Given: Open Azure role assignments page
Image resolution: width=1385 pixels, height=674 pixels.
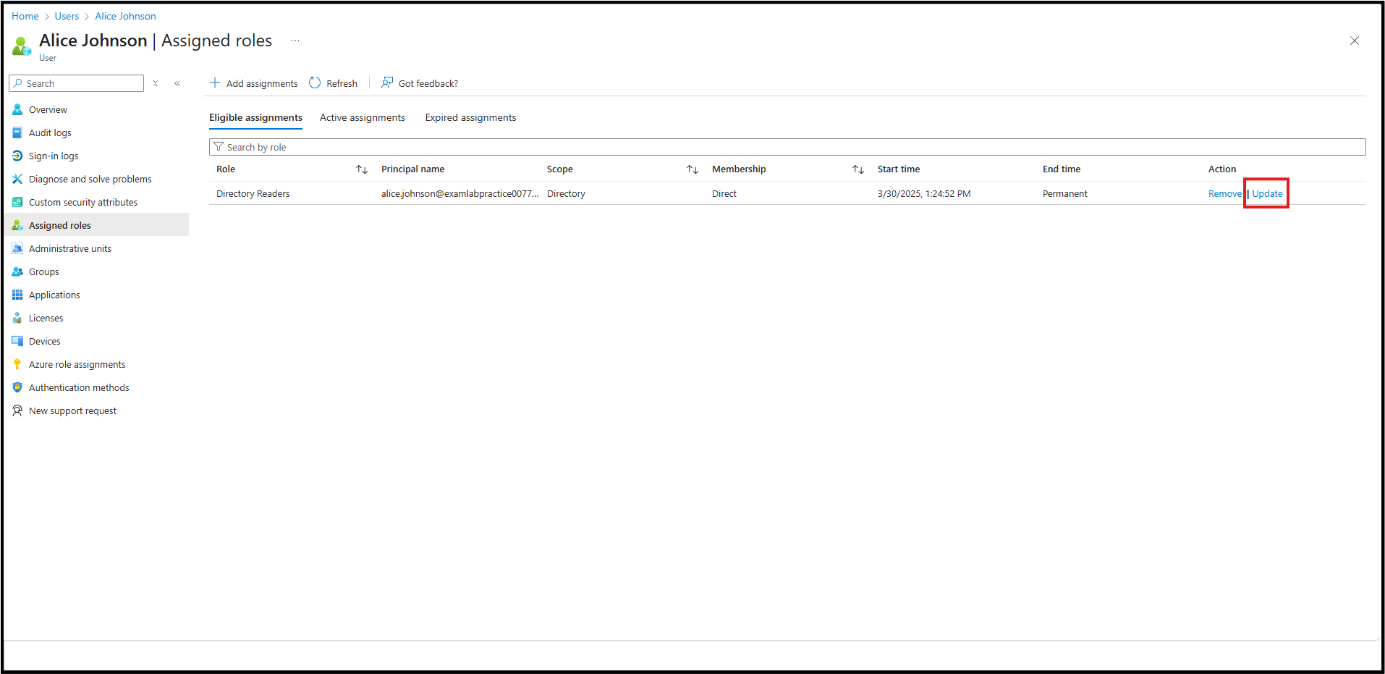Looking at the screenshot, I should [77, 365].
